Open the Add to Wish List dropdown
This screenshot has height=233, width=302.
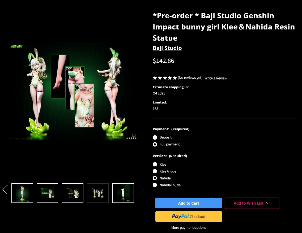252,203
